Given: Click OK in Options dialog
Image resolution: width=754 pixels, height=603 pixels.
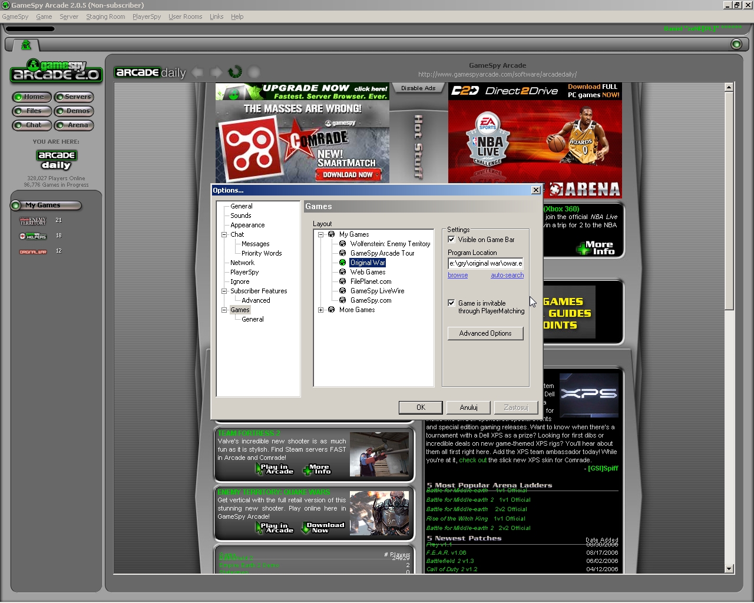Looking at the screenshot, I should pos(421,407).
